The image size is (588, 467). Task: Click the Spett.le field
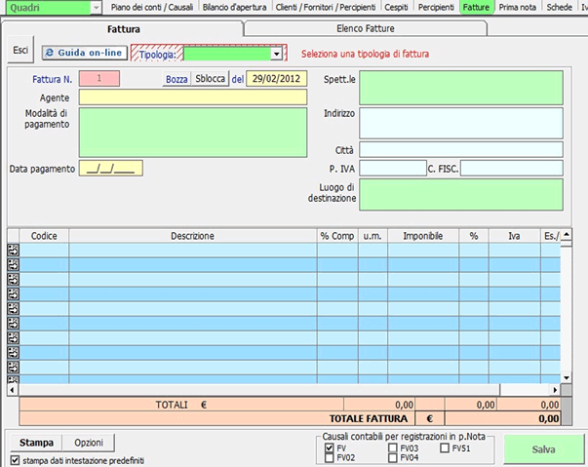(461, 88)
